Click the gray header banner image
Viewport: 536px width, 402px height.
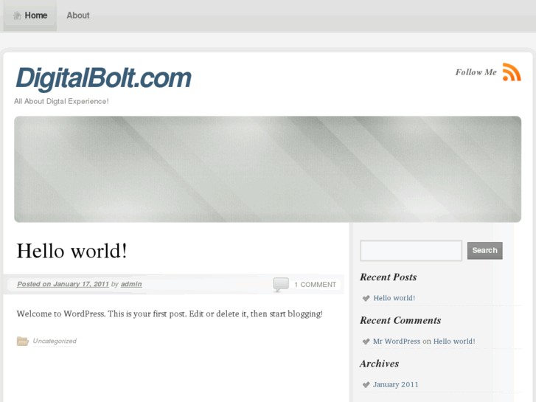click(x=268, y=169)
